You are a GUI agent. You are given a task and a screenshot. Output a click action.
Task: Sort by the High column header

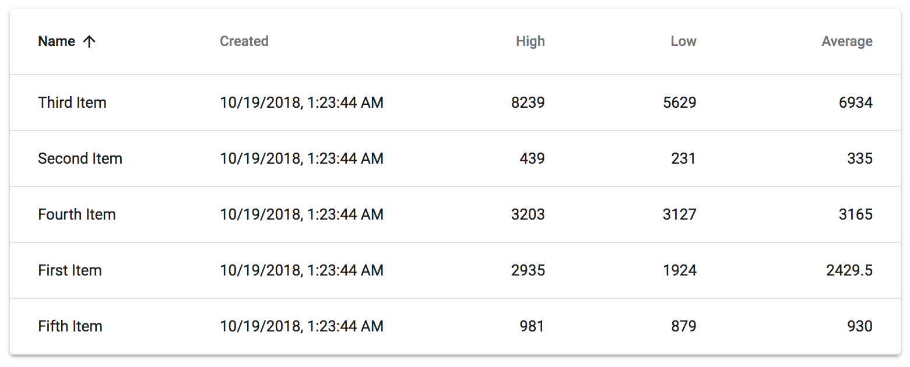point(530,41)
